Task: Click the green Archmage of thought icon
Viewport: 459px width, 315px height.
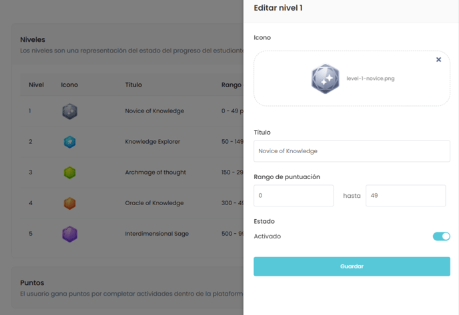Action: pos(69,172)
